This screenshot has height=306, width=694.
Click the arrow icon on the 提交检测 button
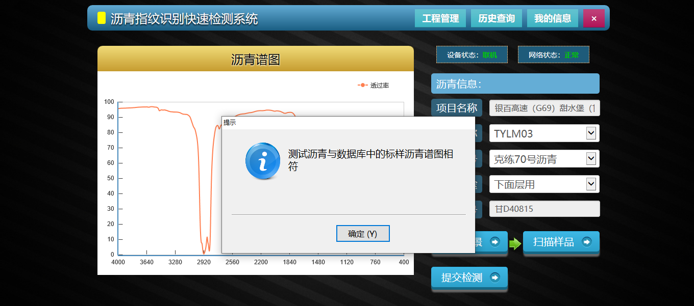point(494,277)
